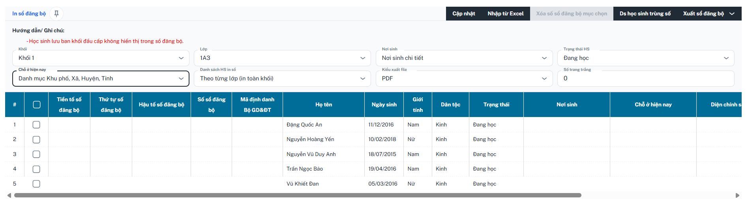Open Xuất sổ đăng bộ dropdown arrow
Screen dimensions: 746x210
[x=732, y=14]
